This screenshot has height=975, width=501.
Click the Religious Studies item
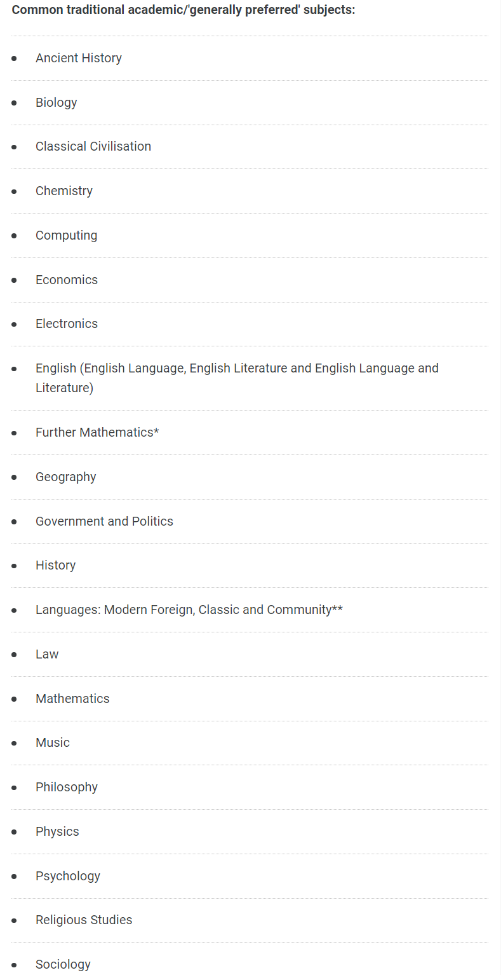84,920
